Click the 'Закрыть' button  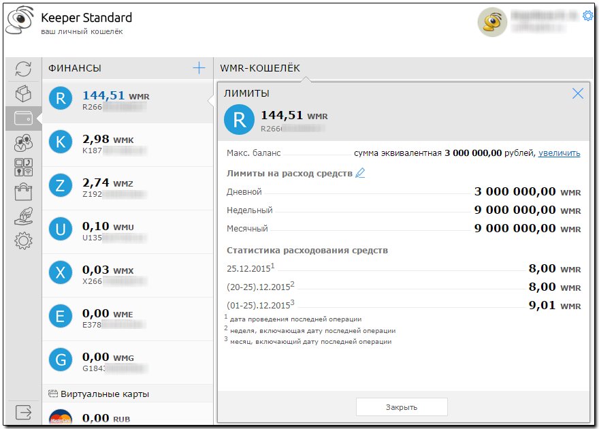[x=402, y=407]
